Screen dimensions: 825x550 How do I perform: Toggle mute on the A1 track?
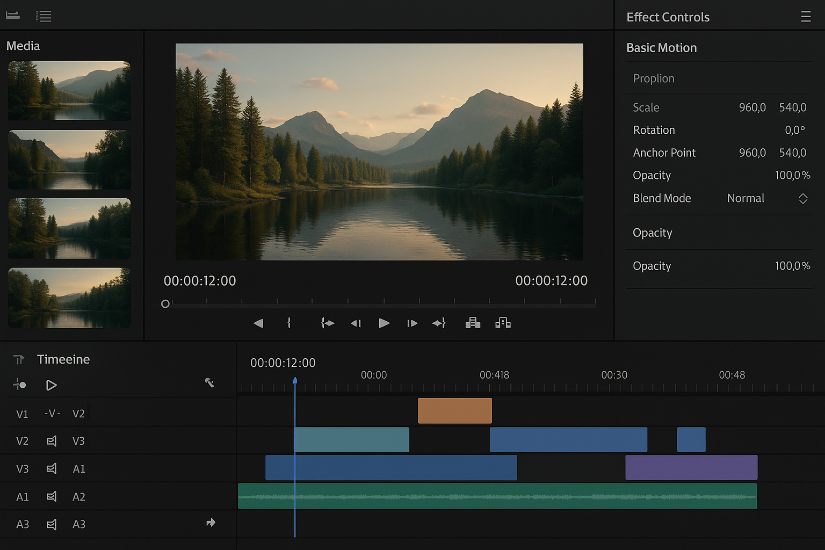click(52, 496)
